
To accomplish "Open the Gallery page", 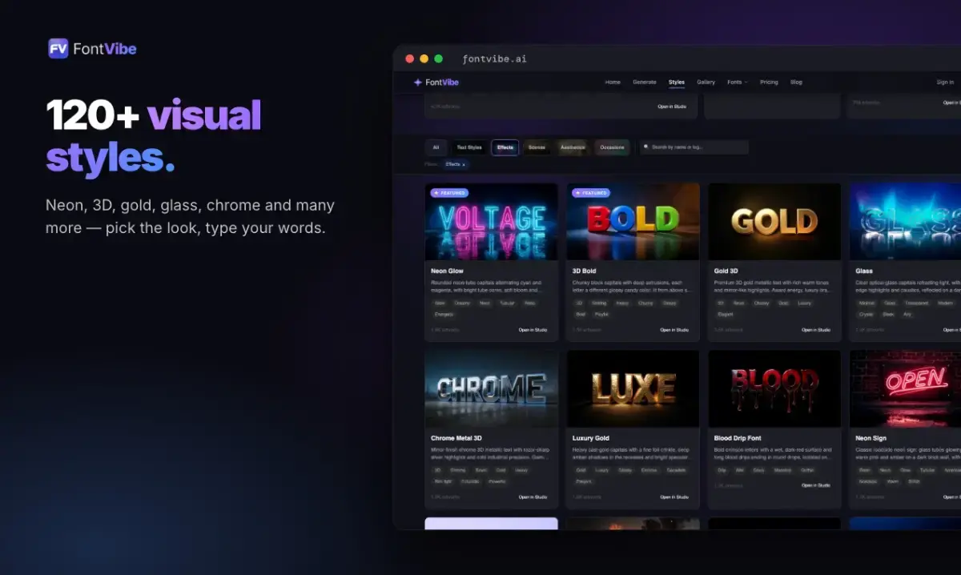I will pyautogui.click(x=706, y=82).
